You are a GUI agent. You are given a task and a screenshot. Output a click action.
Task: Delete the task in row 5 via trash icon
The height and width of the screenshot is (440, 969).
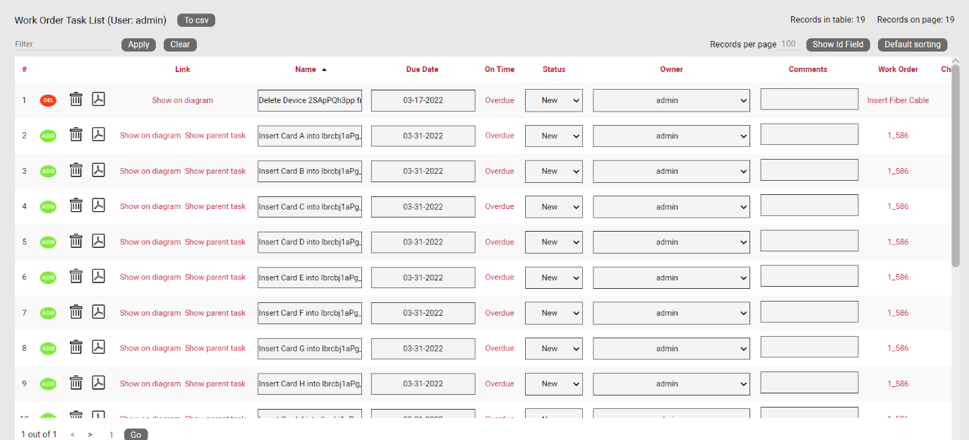[x=76, y=242]
